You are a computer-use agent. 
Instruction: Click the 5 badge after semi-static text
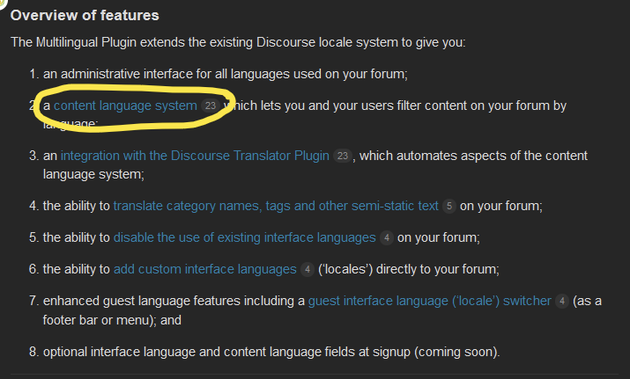(449, 206)
